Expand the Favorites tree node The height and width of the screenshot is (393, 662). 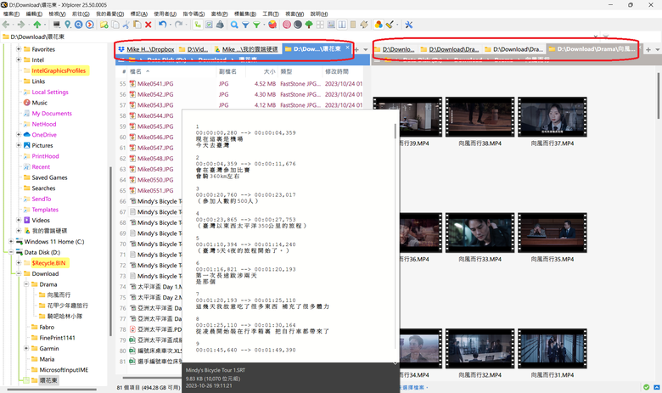click(18, 49)
